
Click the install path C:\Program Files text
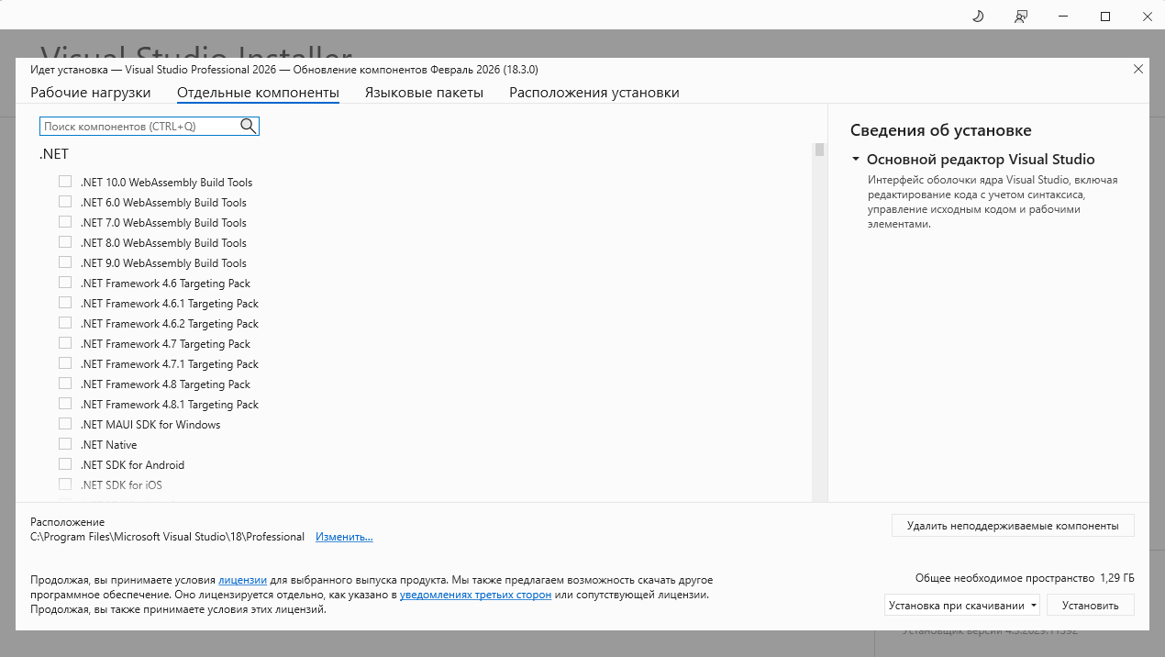pyautogui.click(x=167, y=537)
